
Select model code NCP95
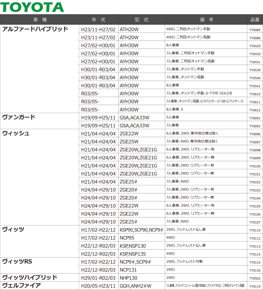(127, 238)
